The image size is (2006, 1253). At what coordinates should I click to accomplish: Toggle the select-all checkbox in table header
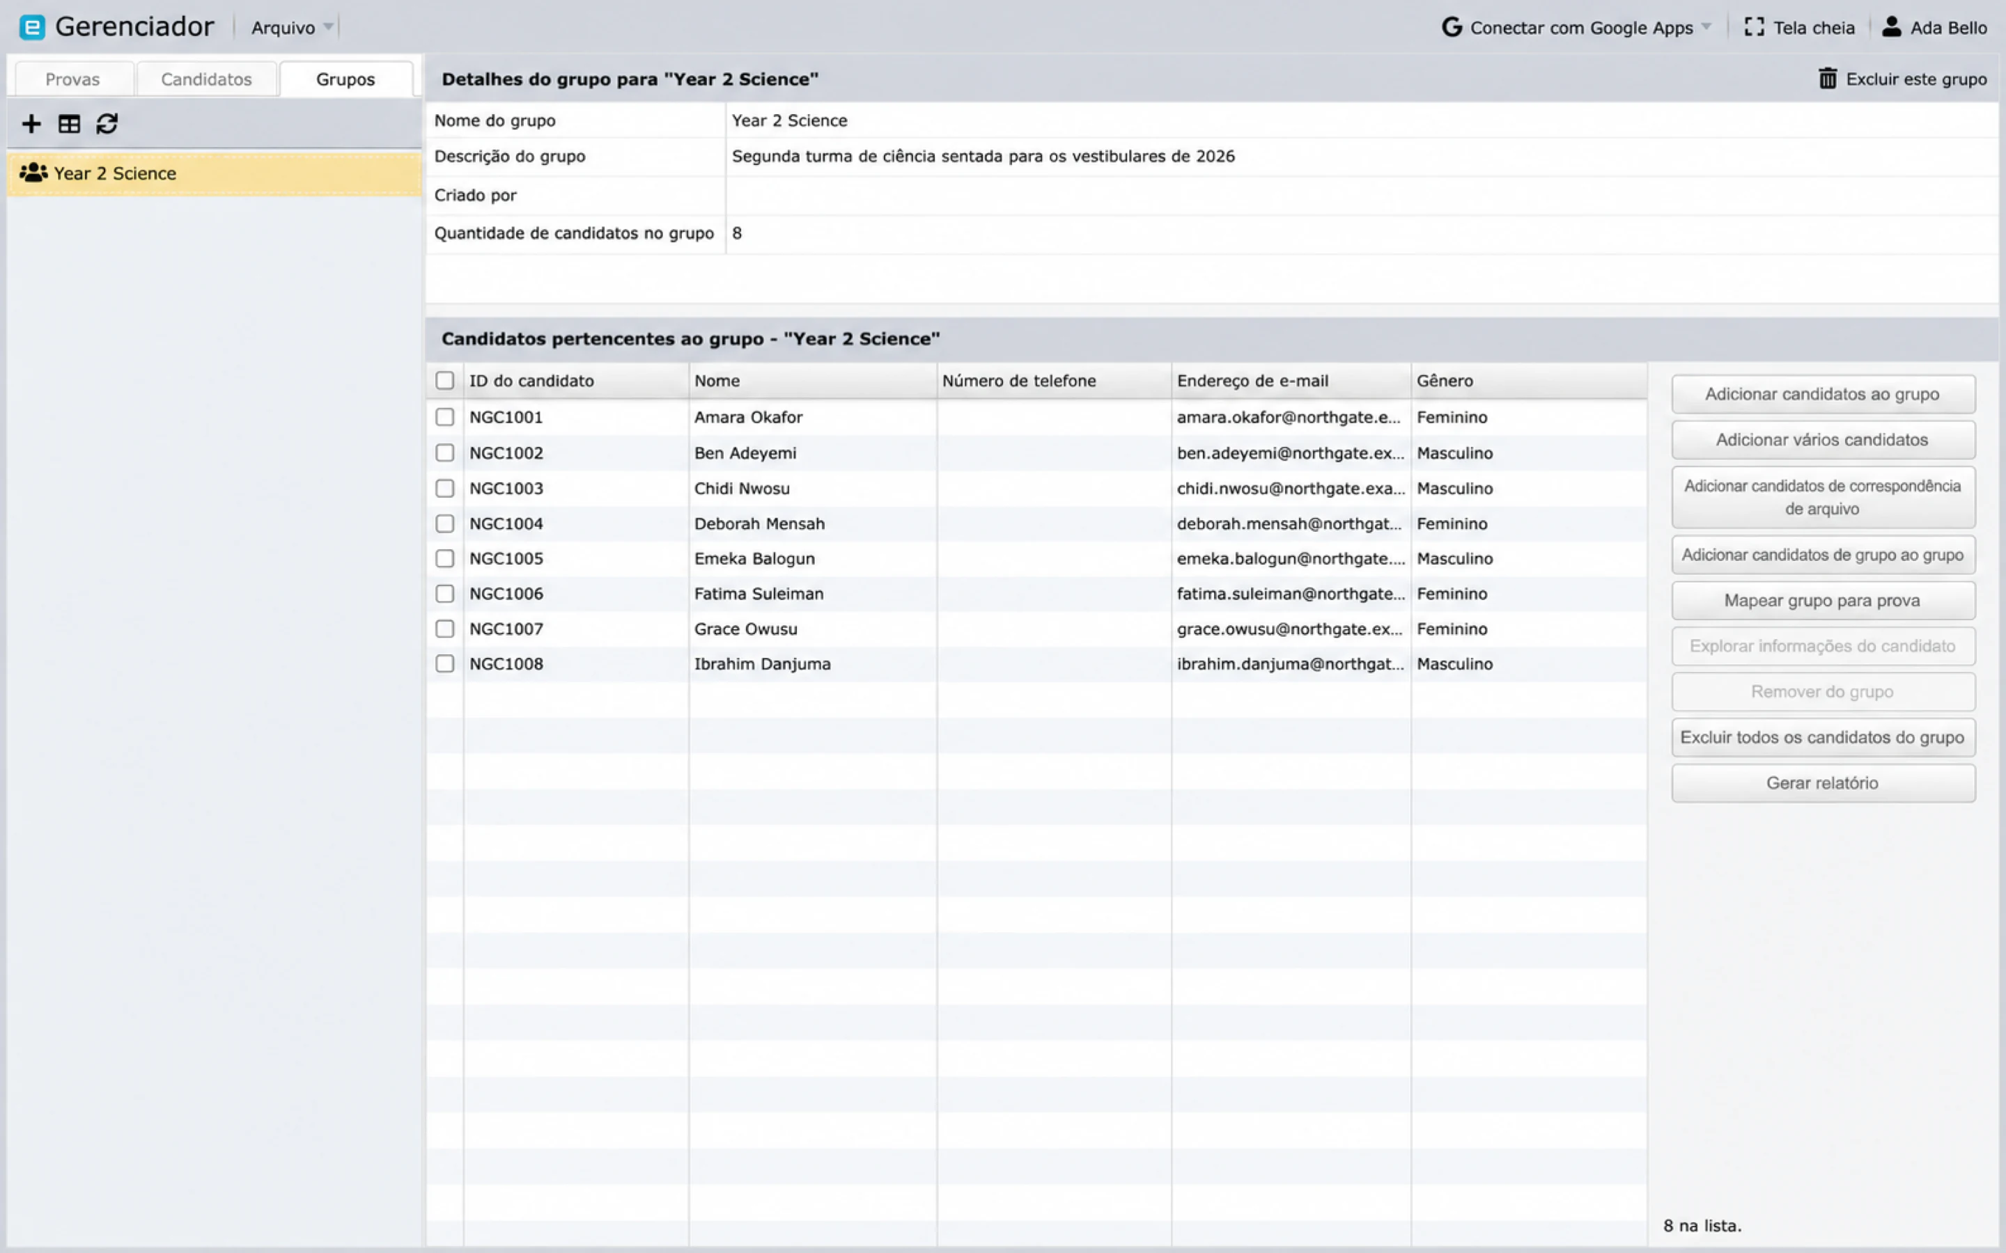pyautogui.click(x=445, y=380)
